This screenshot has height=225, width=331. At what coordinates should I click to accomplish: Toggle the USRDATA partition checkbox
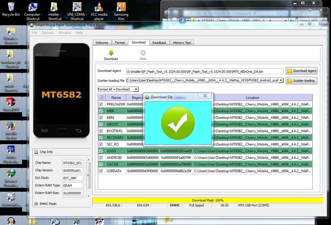tap(101, 171)
